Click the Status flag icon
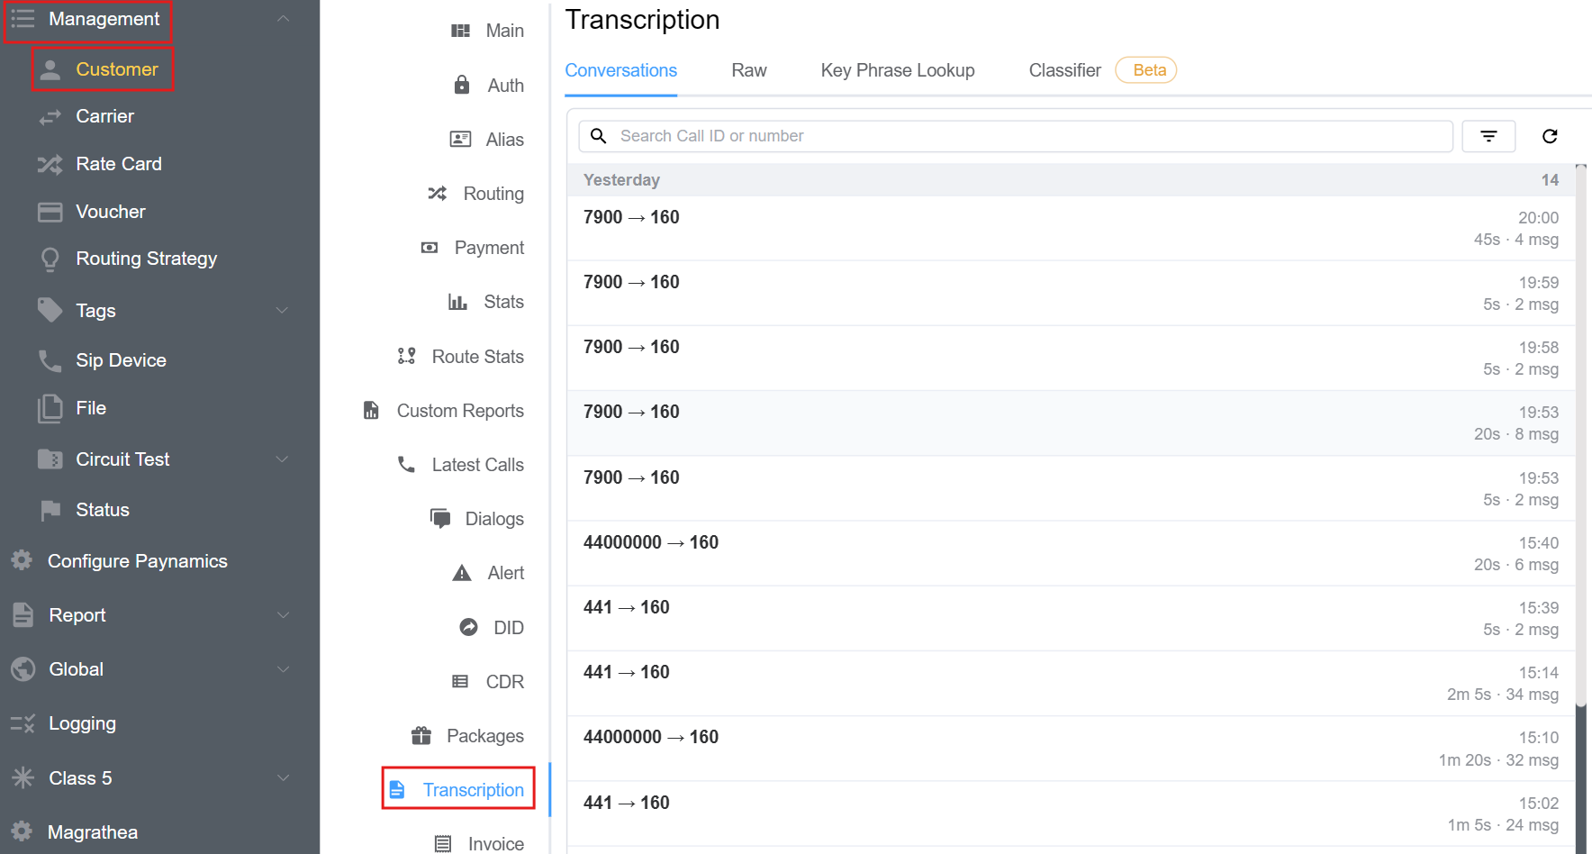The height and width of the screenshot is (854, 1592). pos(50,510)
